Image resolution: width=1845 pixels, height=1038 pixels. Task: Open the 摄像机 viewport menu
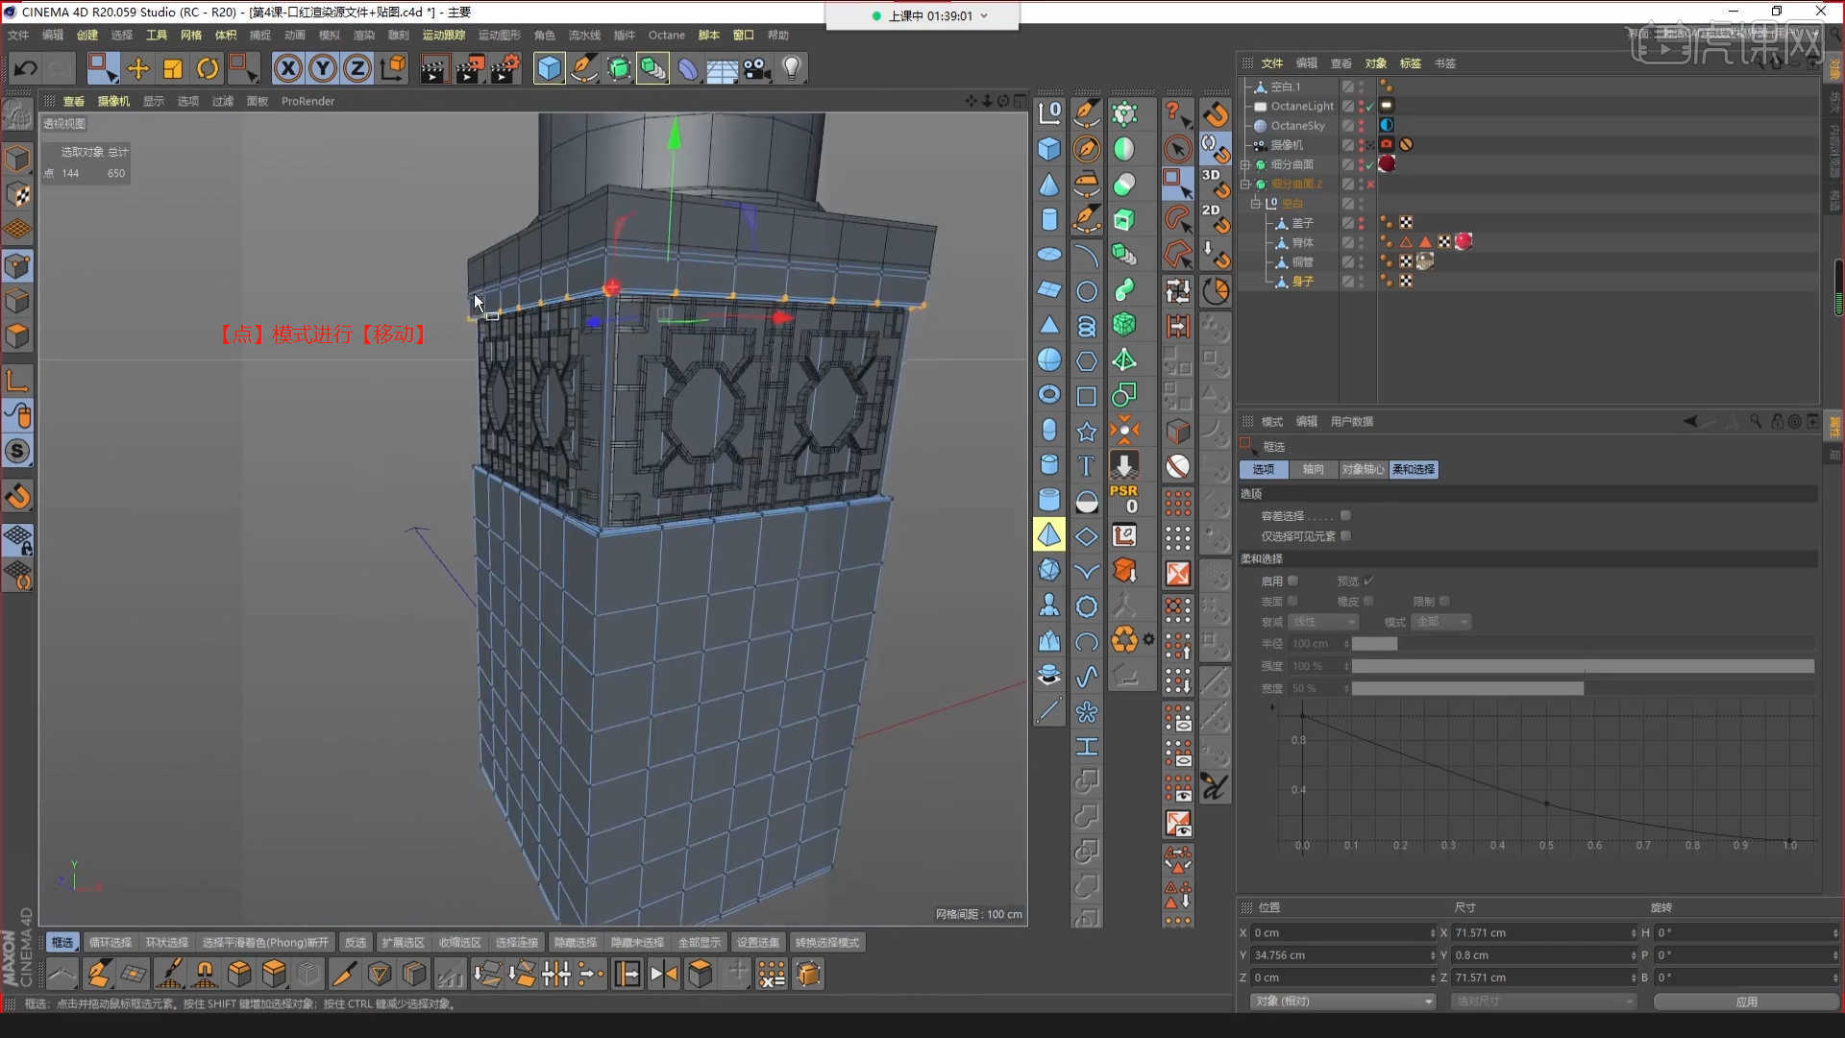click(x=113, y=101)
